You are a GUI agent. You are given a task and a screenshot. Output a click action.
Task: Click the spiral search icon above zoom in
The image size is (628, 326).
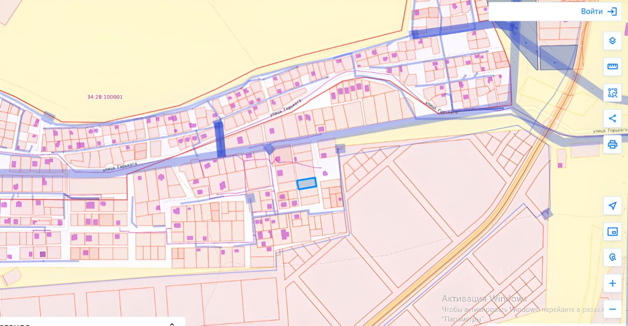coord(612,257)
